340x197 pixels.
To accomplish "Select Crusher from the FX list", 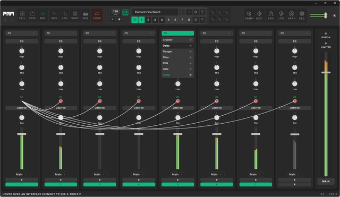I will pyautogui.click(x=177, y=40).
